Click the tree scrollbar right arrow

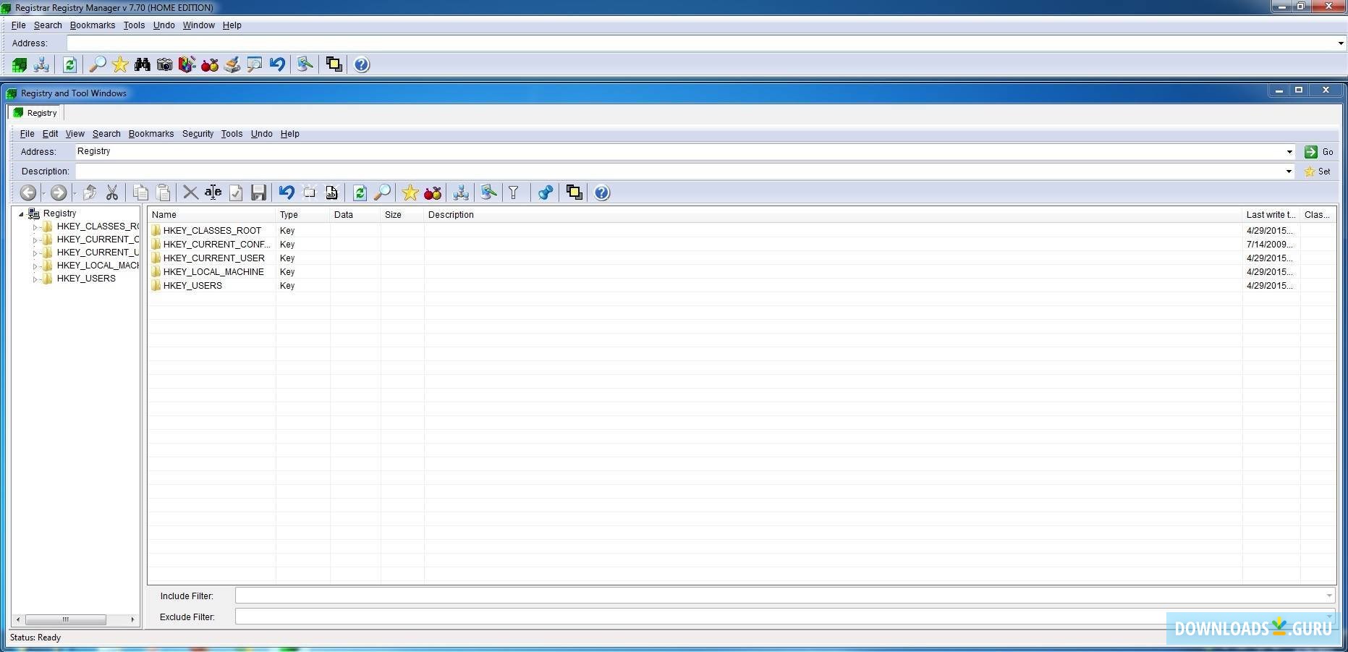(x=132, y=619)
